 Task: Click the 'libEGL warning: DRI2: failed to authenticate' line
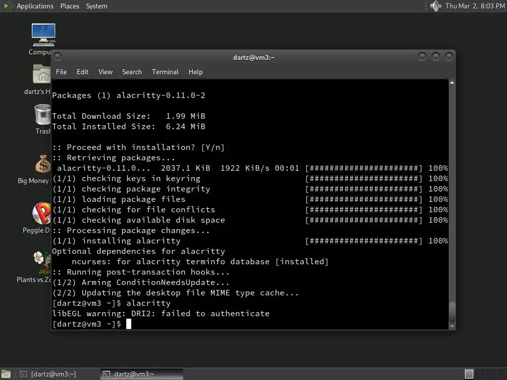tap(161, 313)
